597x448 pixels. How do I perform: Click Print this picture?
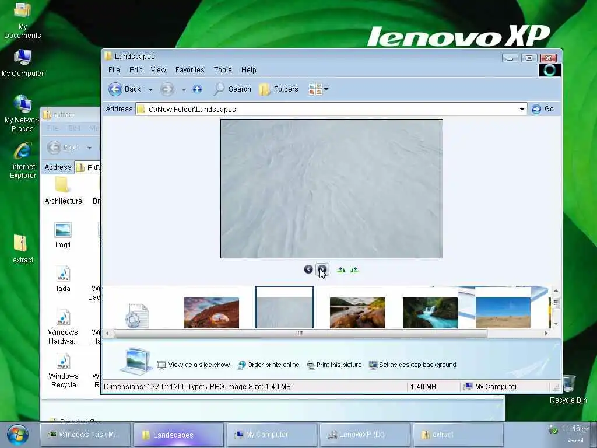click(x=334, y=365)
